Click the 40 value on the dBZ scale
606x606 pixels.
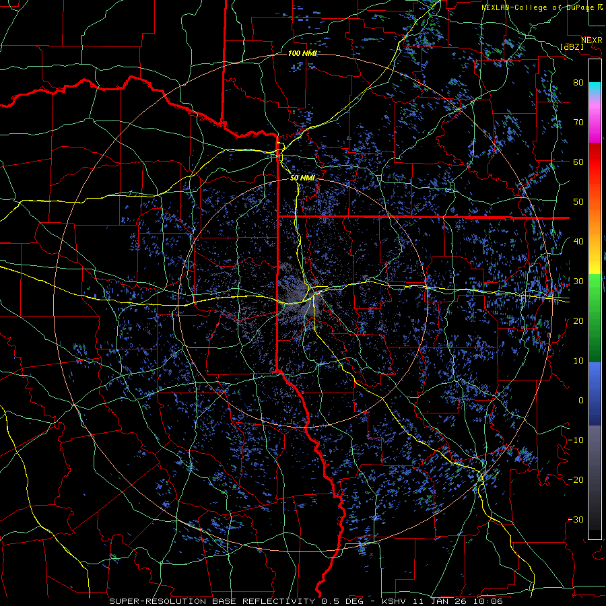click(x=578, y=241)
